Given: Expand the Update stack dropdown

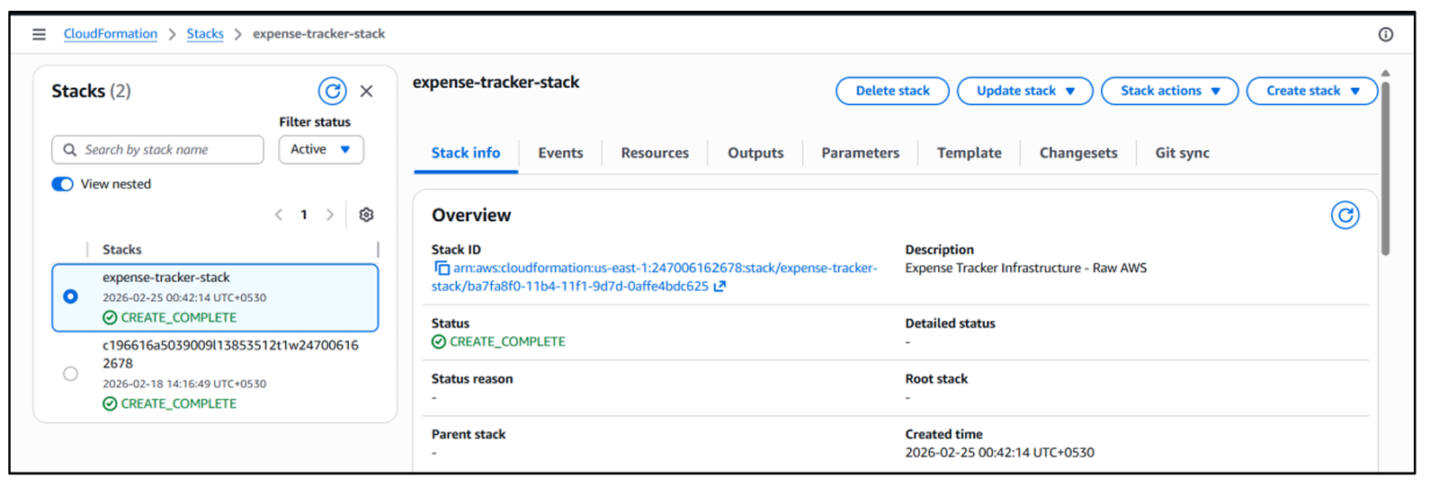Looking at the screenshot, I should [x=1025, y=91].
